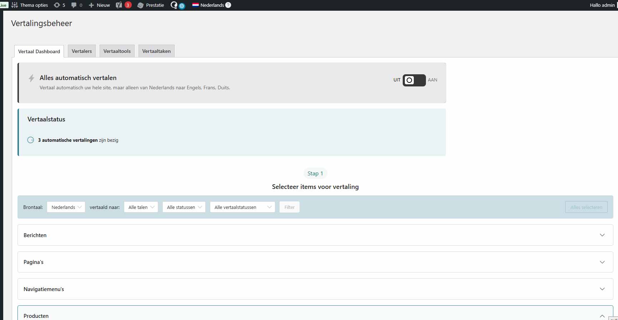The image size is (618, 320).
Task: Open the Hallo admin account menu
Action: pos(602,5)
